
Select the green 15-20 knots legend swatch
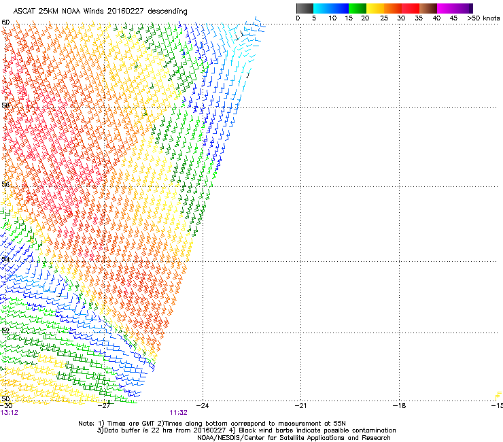coord(358,8)
